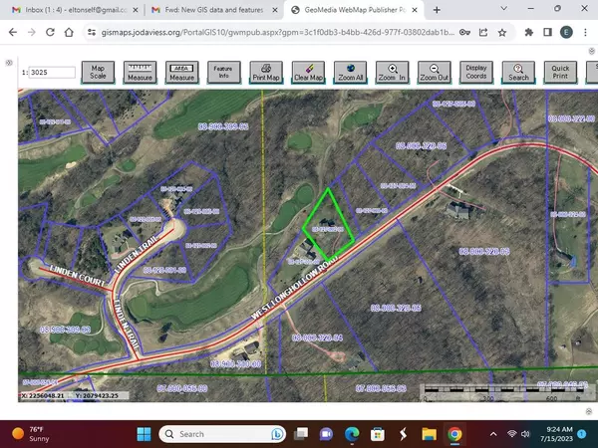
Task: Select the distance Measure tool
Action: (140, 73)
